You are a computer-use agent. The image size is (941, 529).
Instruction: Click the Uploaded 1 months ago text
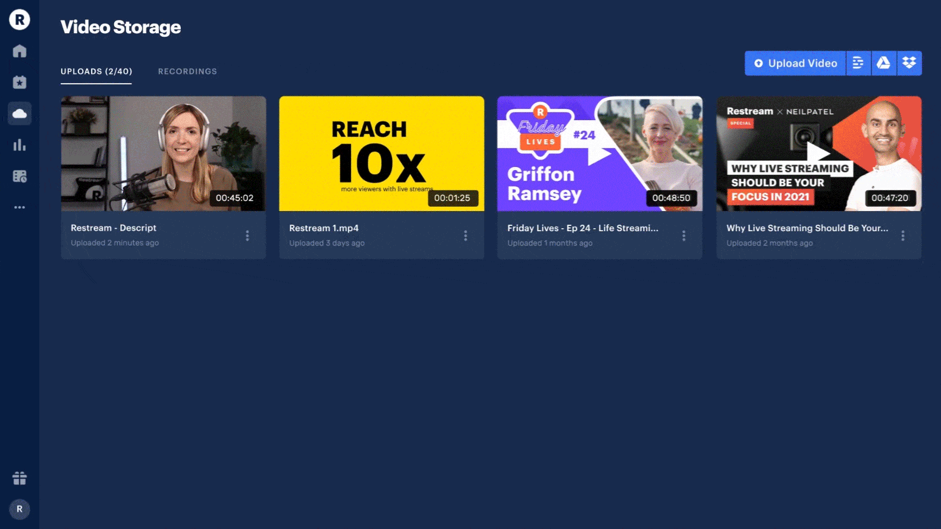(x=550, y=243)
